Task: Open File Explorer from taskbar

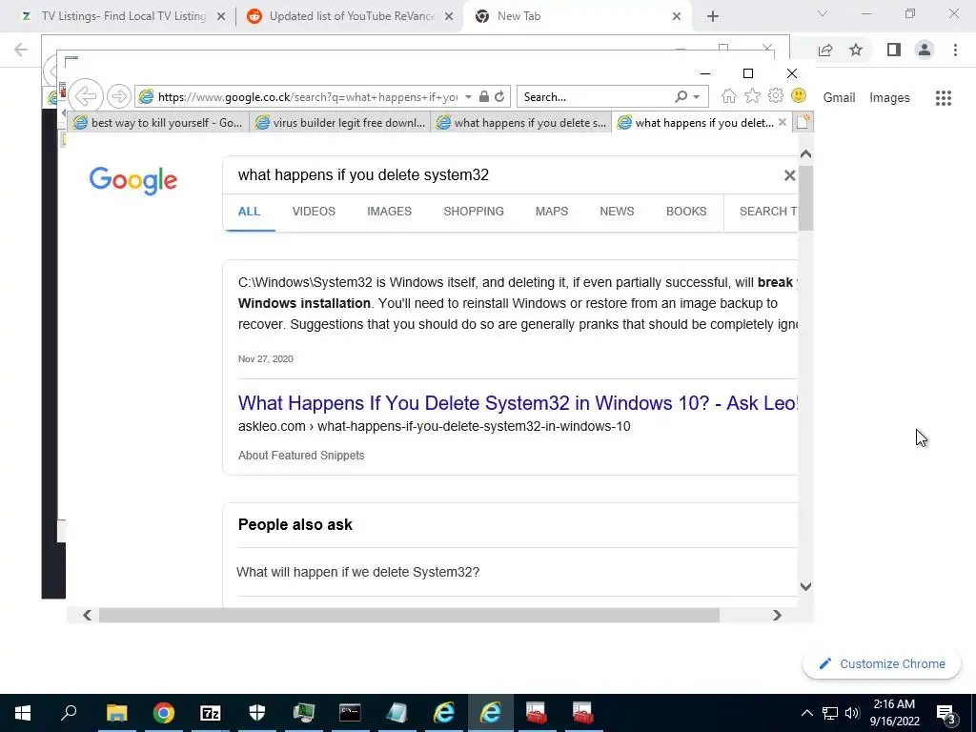Action: click(x=116, y=713)
